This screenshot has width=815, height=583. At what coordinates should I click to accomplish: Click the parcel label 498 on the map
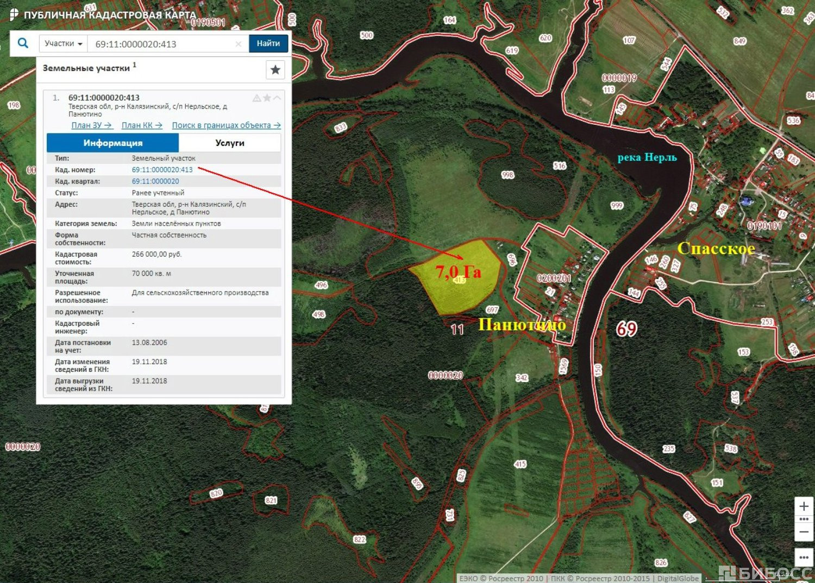pyautogui.click(x=318, y=314)
